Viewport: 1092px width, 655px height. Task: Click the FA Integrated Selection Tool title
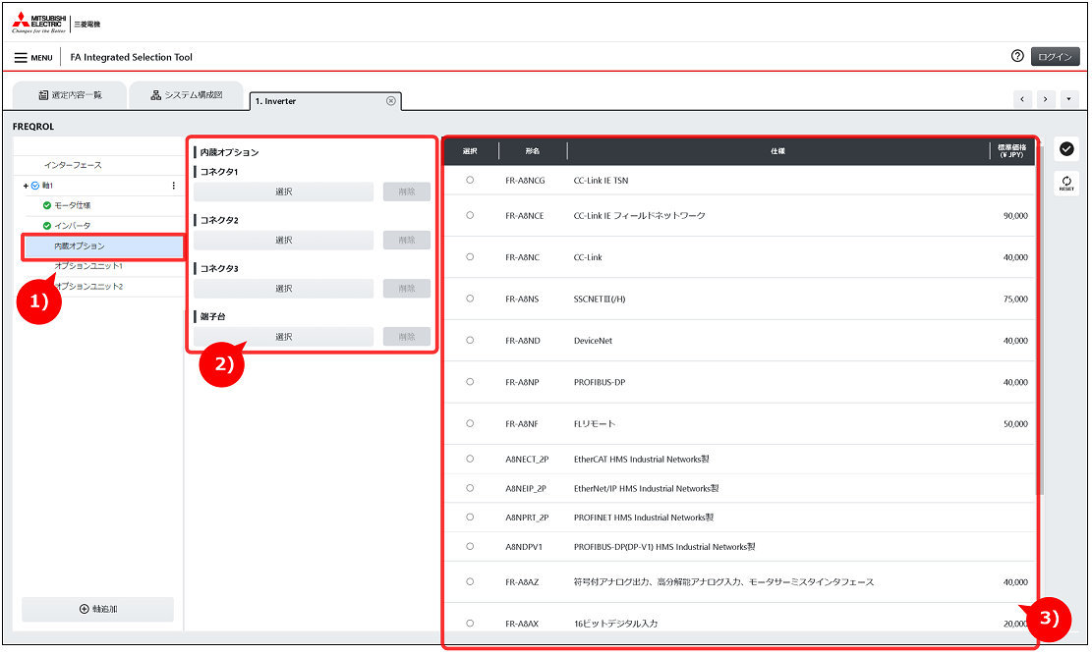(x=131, y=57)
